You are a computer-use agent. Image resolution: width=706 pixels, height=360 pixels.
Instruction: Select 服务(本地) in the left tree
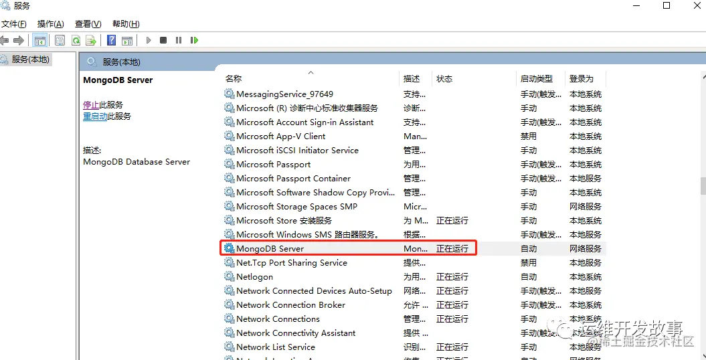(30, 60)
